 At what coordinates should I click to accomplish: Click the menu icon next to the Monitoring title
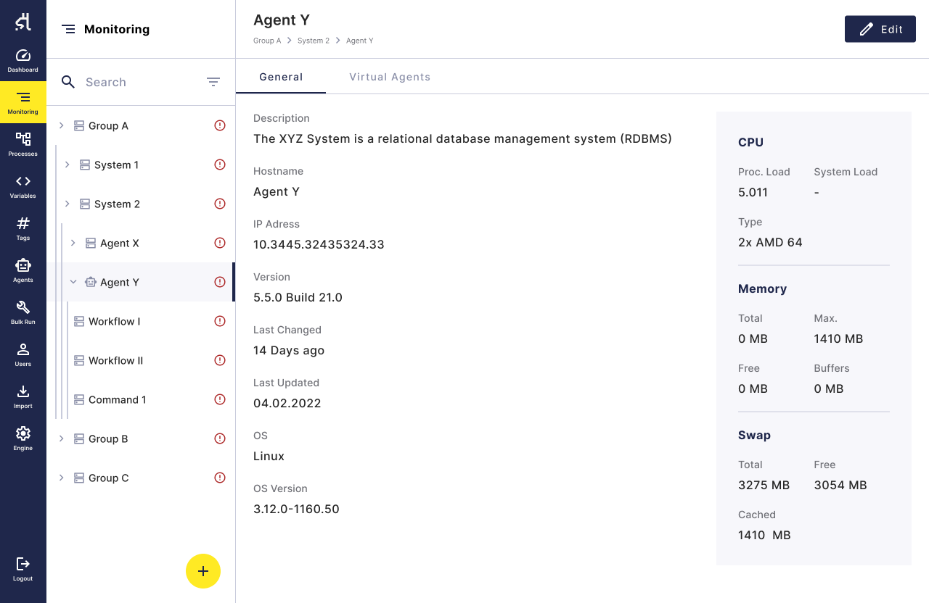[x=68, y=29]
